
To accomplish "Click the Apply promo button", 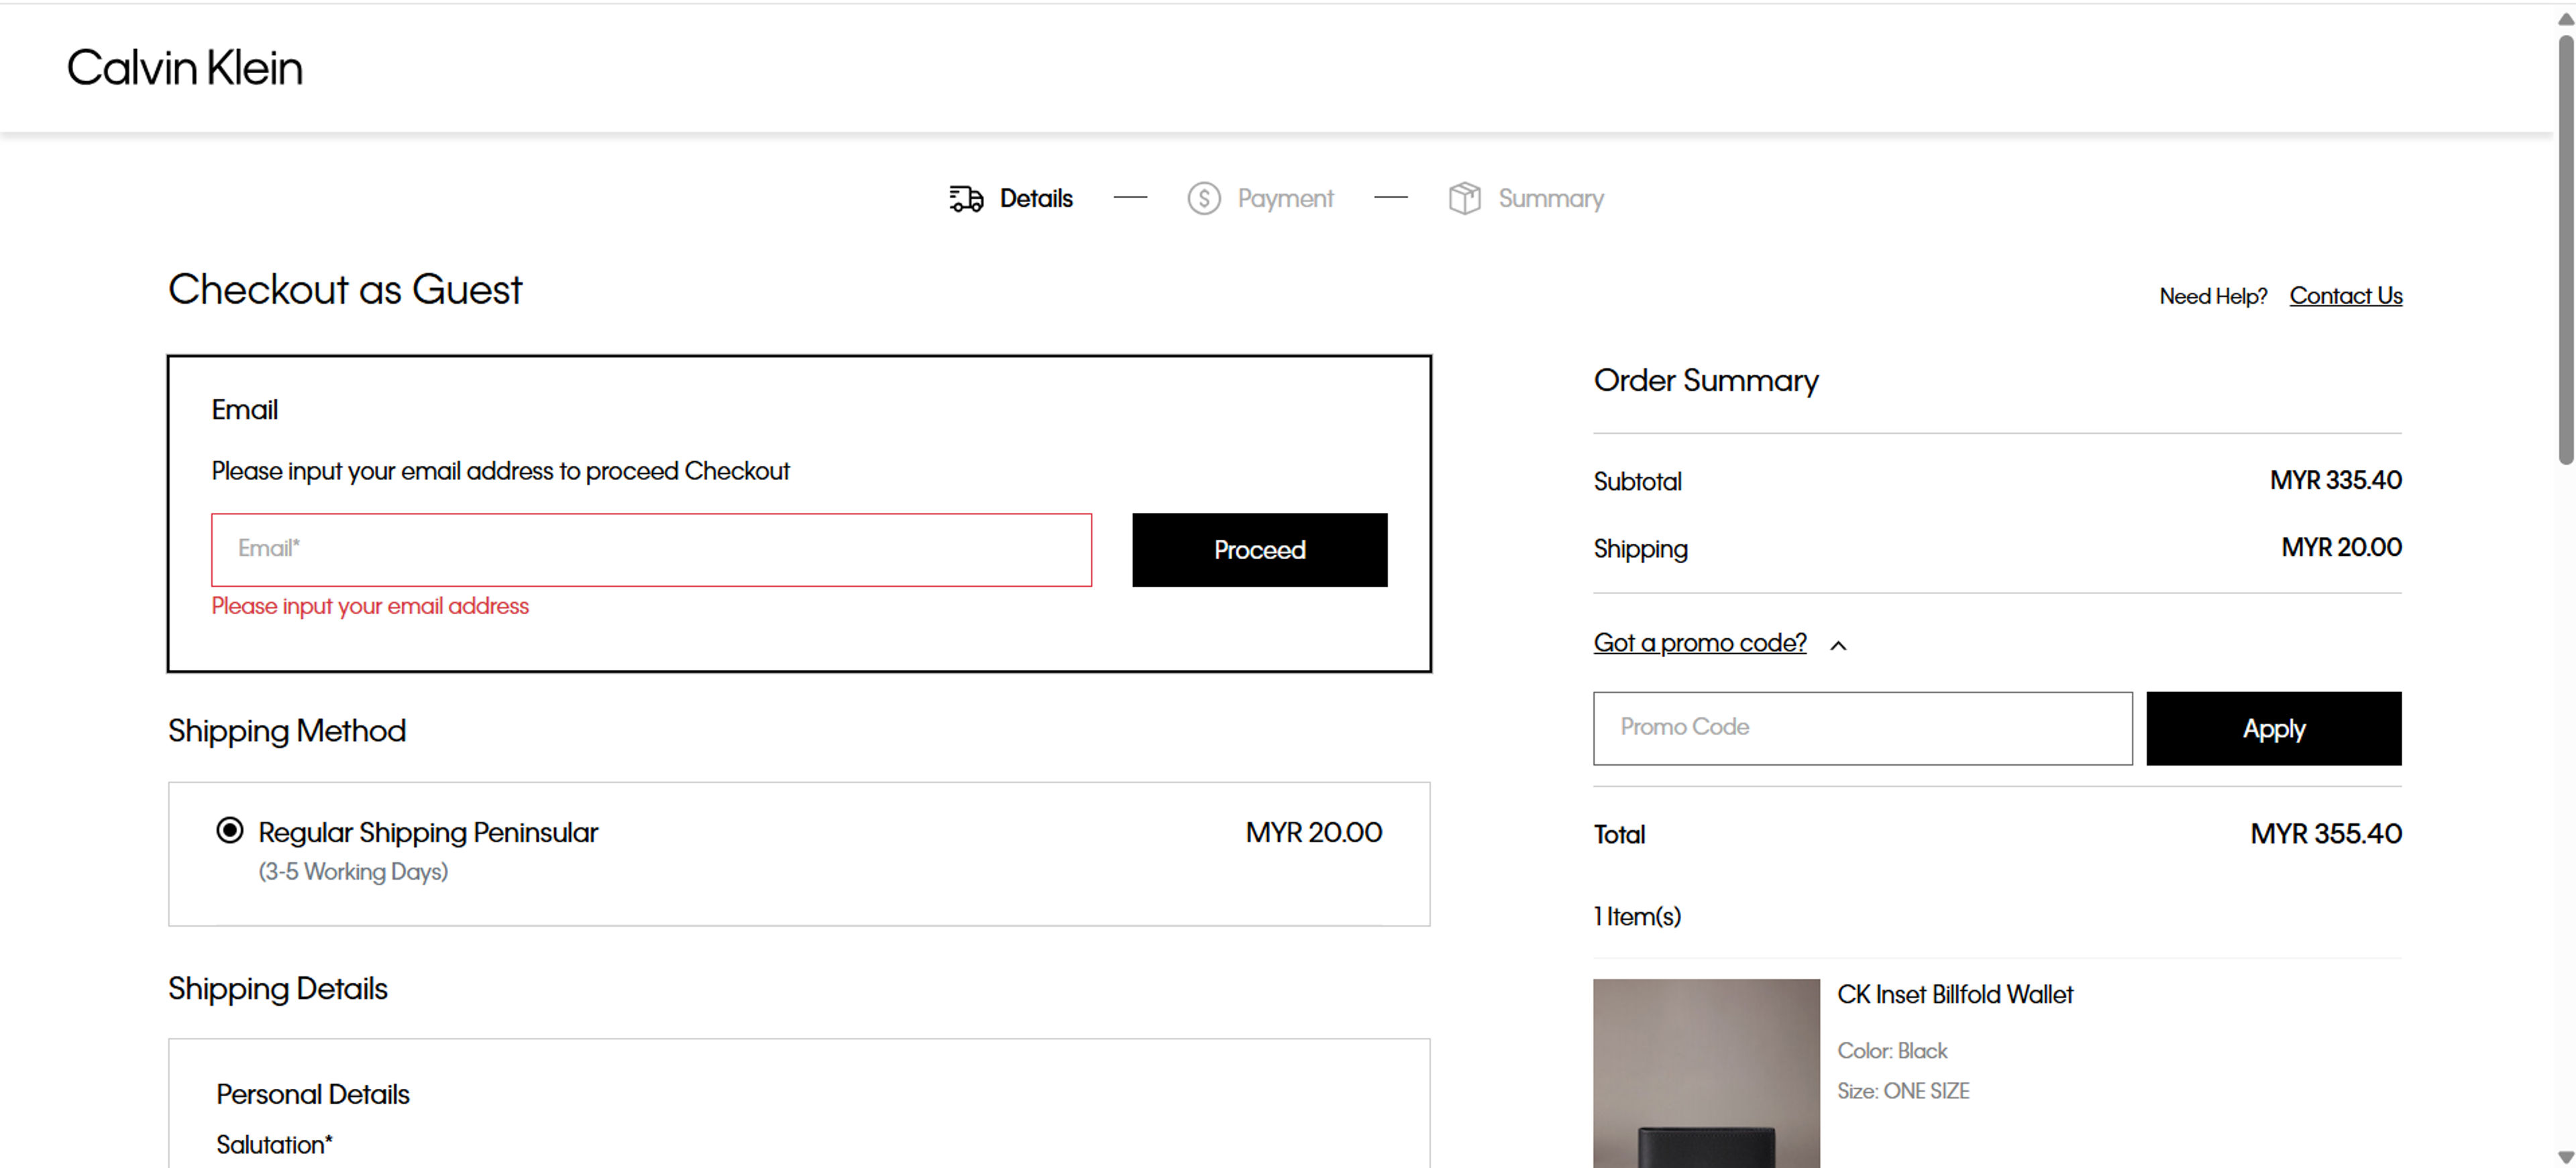I will [2274, 728].
